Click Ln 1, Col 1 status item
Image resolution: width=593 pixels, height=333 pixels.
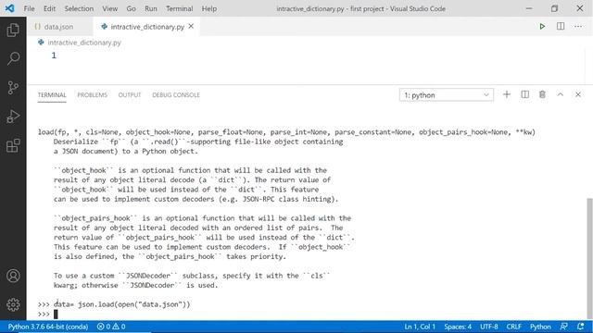[420, 327]
